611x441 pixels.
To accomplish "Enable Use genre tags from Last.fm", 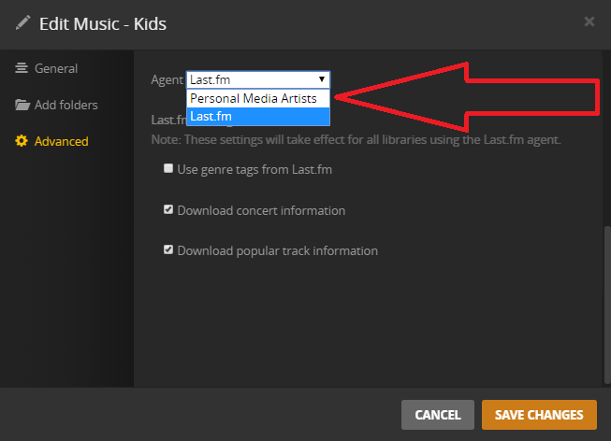I will click(x=168, y=169).
